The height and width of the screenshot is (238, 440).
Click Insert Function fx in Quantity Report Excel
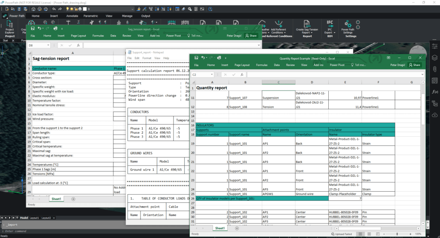(x=242, y=75)
